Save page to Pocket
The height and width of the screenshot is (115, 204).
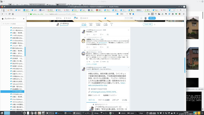[130, 14]
